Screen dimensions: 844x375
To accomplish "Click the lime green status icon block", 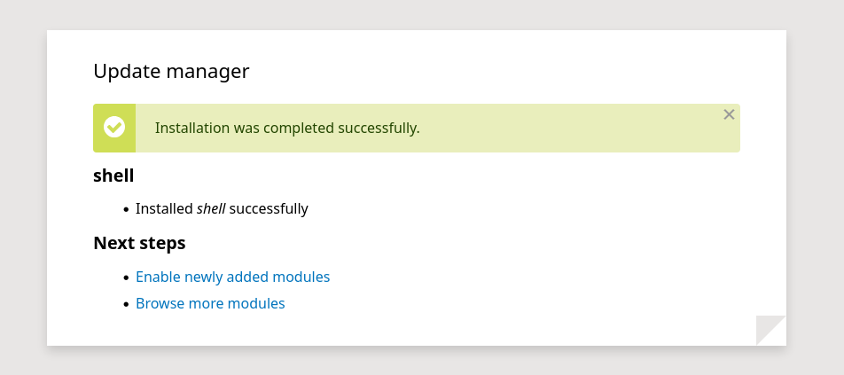I will coord(114,128).
